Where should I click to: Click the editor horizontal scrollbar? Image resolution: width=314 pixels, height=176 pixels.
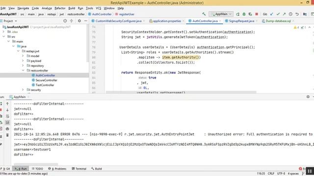pos(181,92)
